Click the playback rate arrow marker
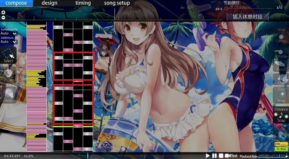The width and height of the screenshot is (289, 159). [x=287, y=155]
